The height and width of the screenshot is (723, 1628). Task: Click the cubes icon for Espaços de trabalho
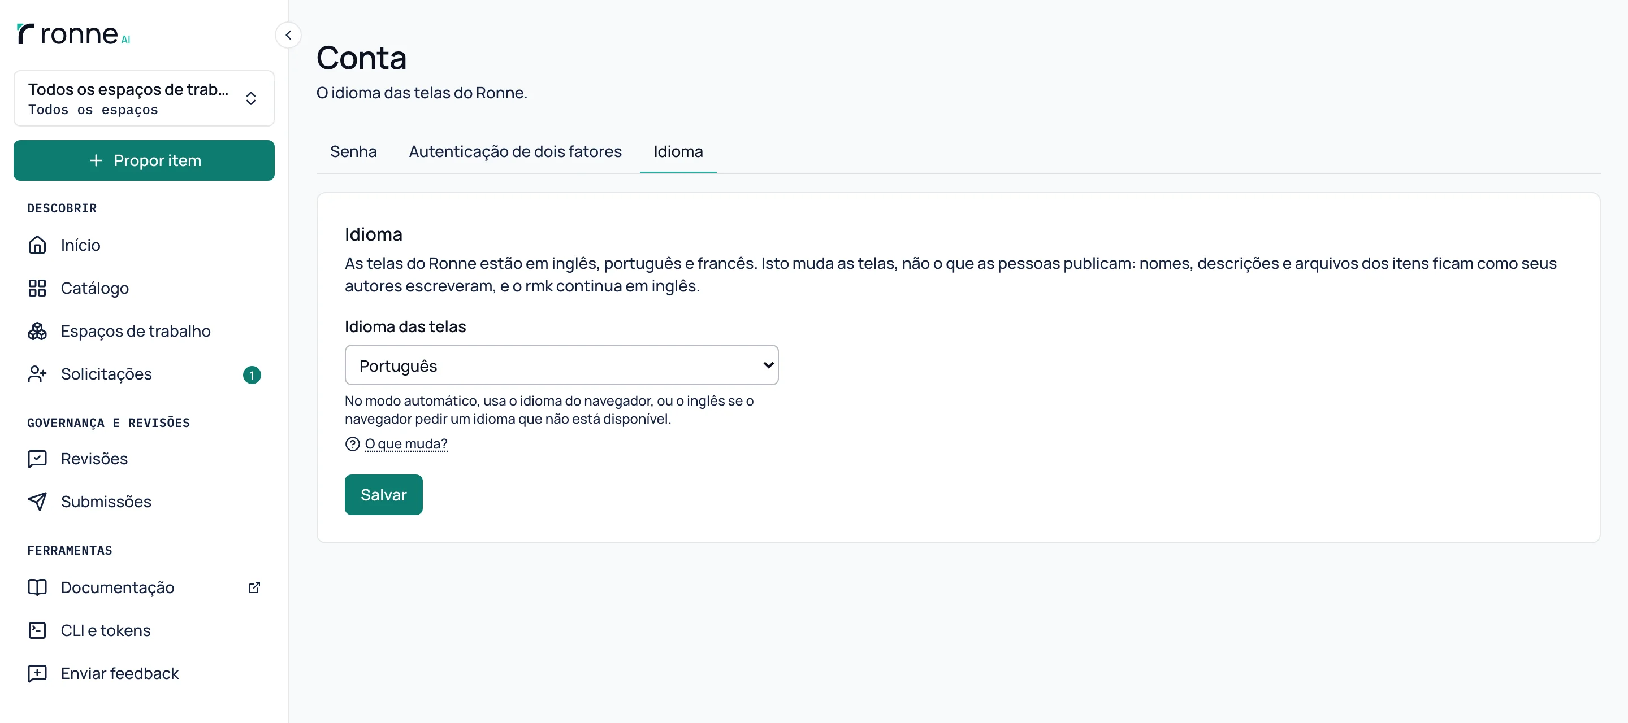pos(37,331)
